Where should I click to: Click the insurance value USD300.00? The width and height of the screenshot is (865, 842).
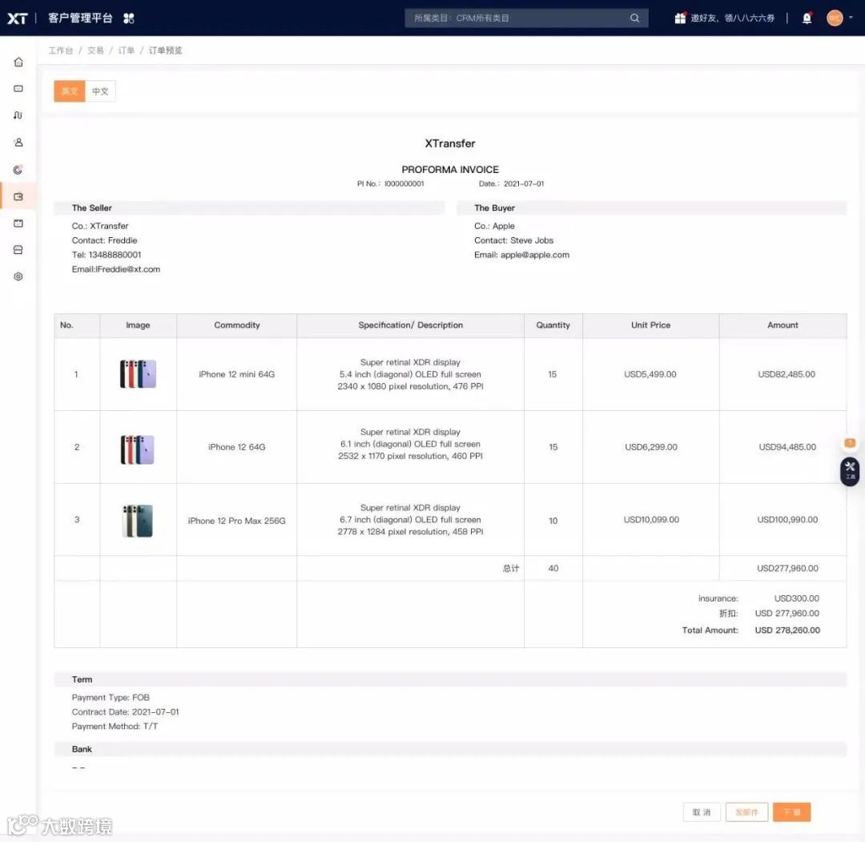pos(797,598)
